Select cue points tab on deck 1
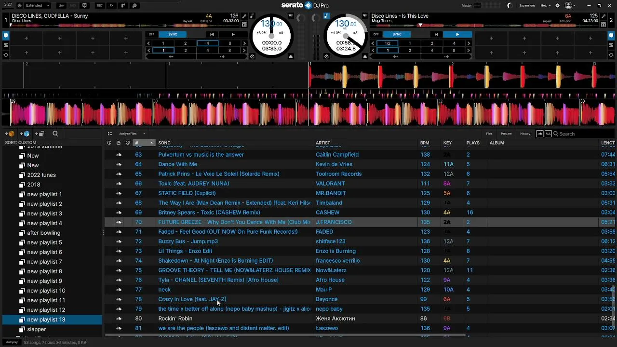The image size is (617, 347). [6, 36]
